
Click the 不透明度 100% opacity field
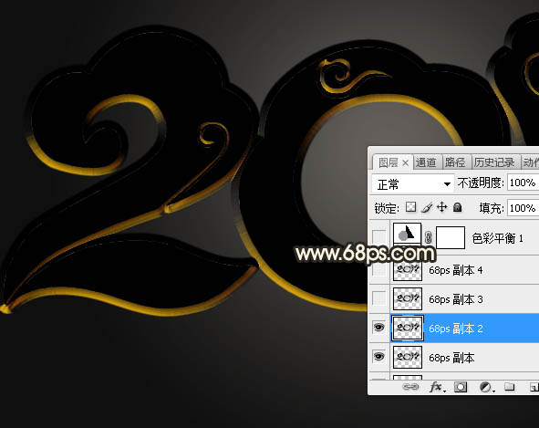[x=523, y=183]
